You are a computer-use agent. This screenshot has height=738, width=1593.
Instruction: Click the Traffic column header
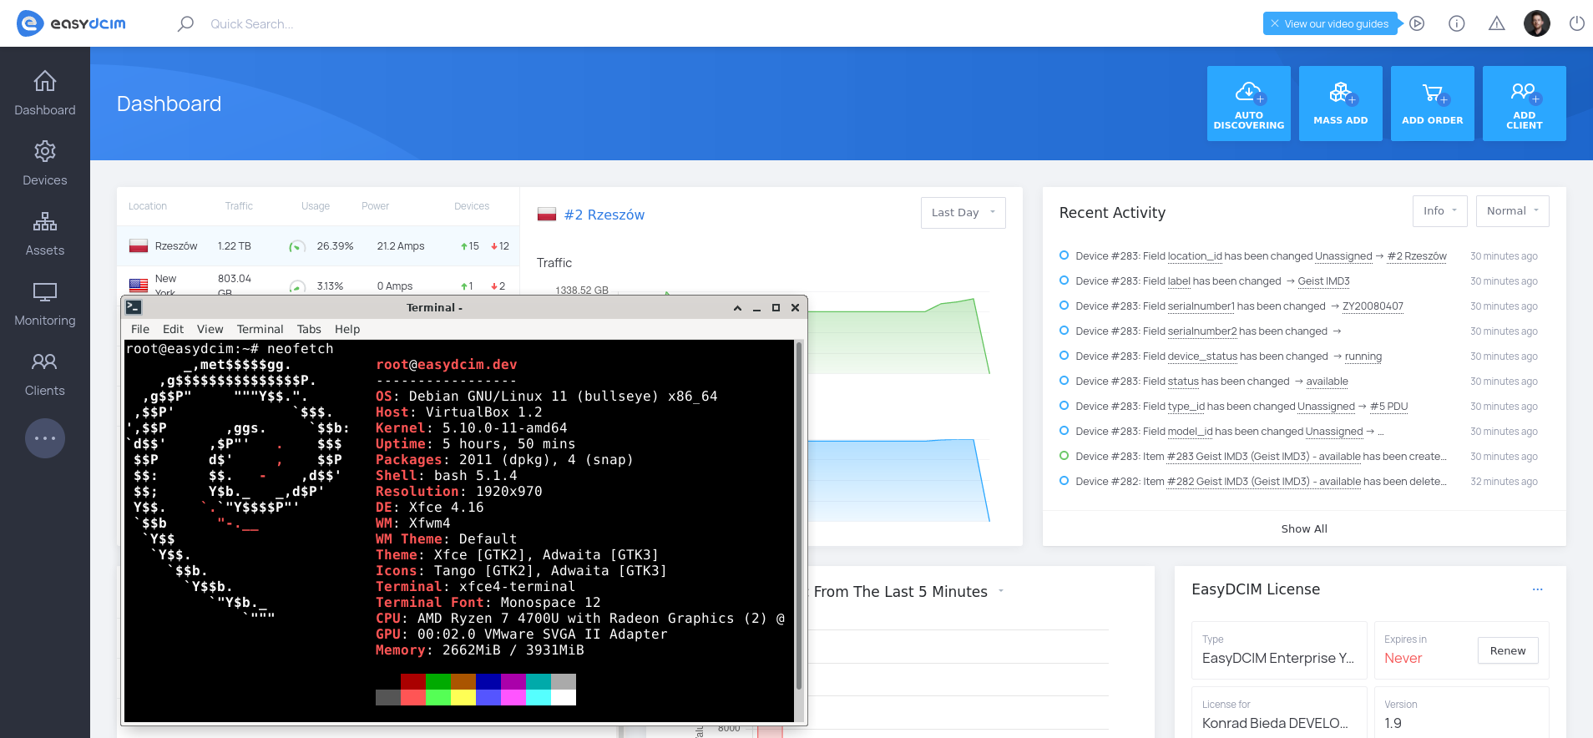[x=239, y=206]
